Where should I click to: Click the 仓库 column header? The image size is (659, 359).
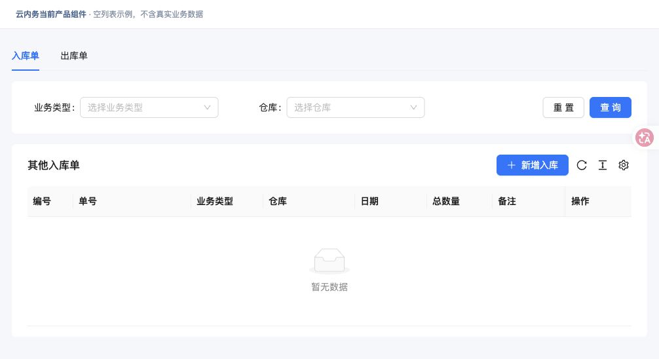click(x=309, y=201)
